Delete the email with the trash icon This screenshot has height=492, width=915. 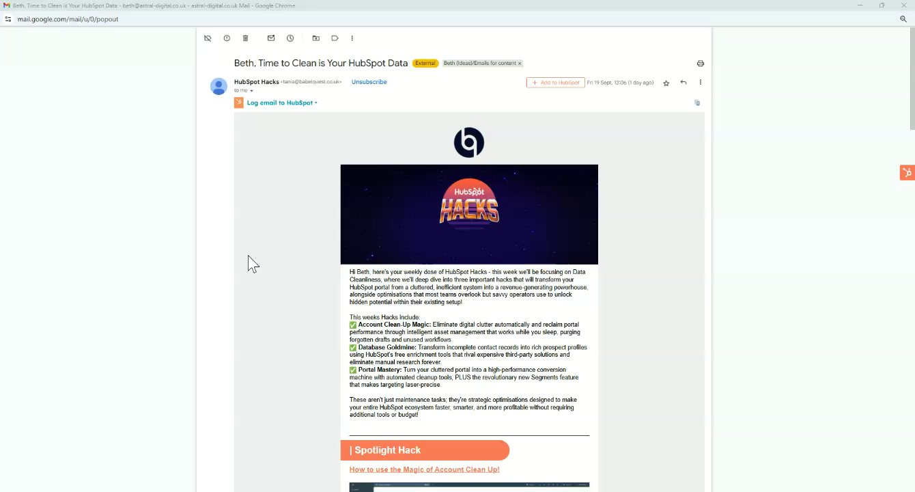[x=246, y=38]
